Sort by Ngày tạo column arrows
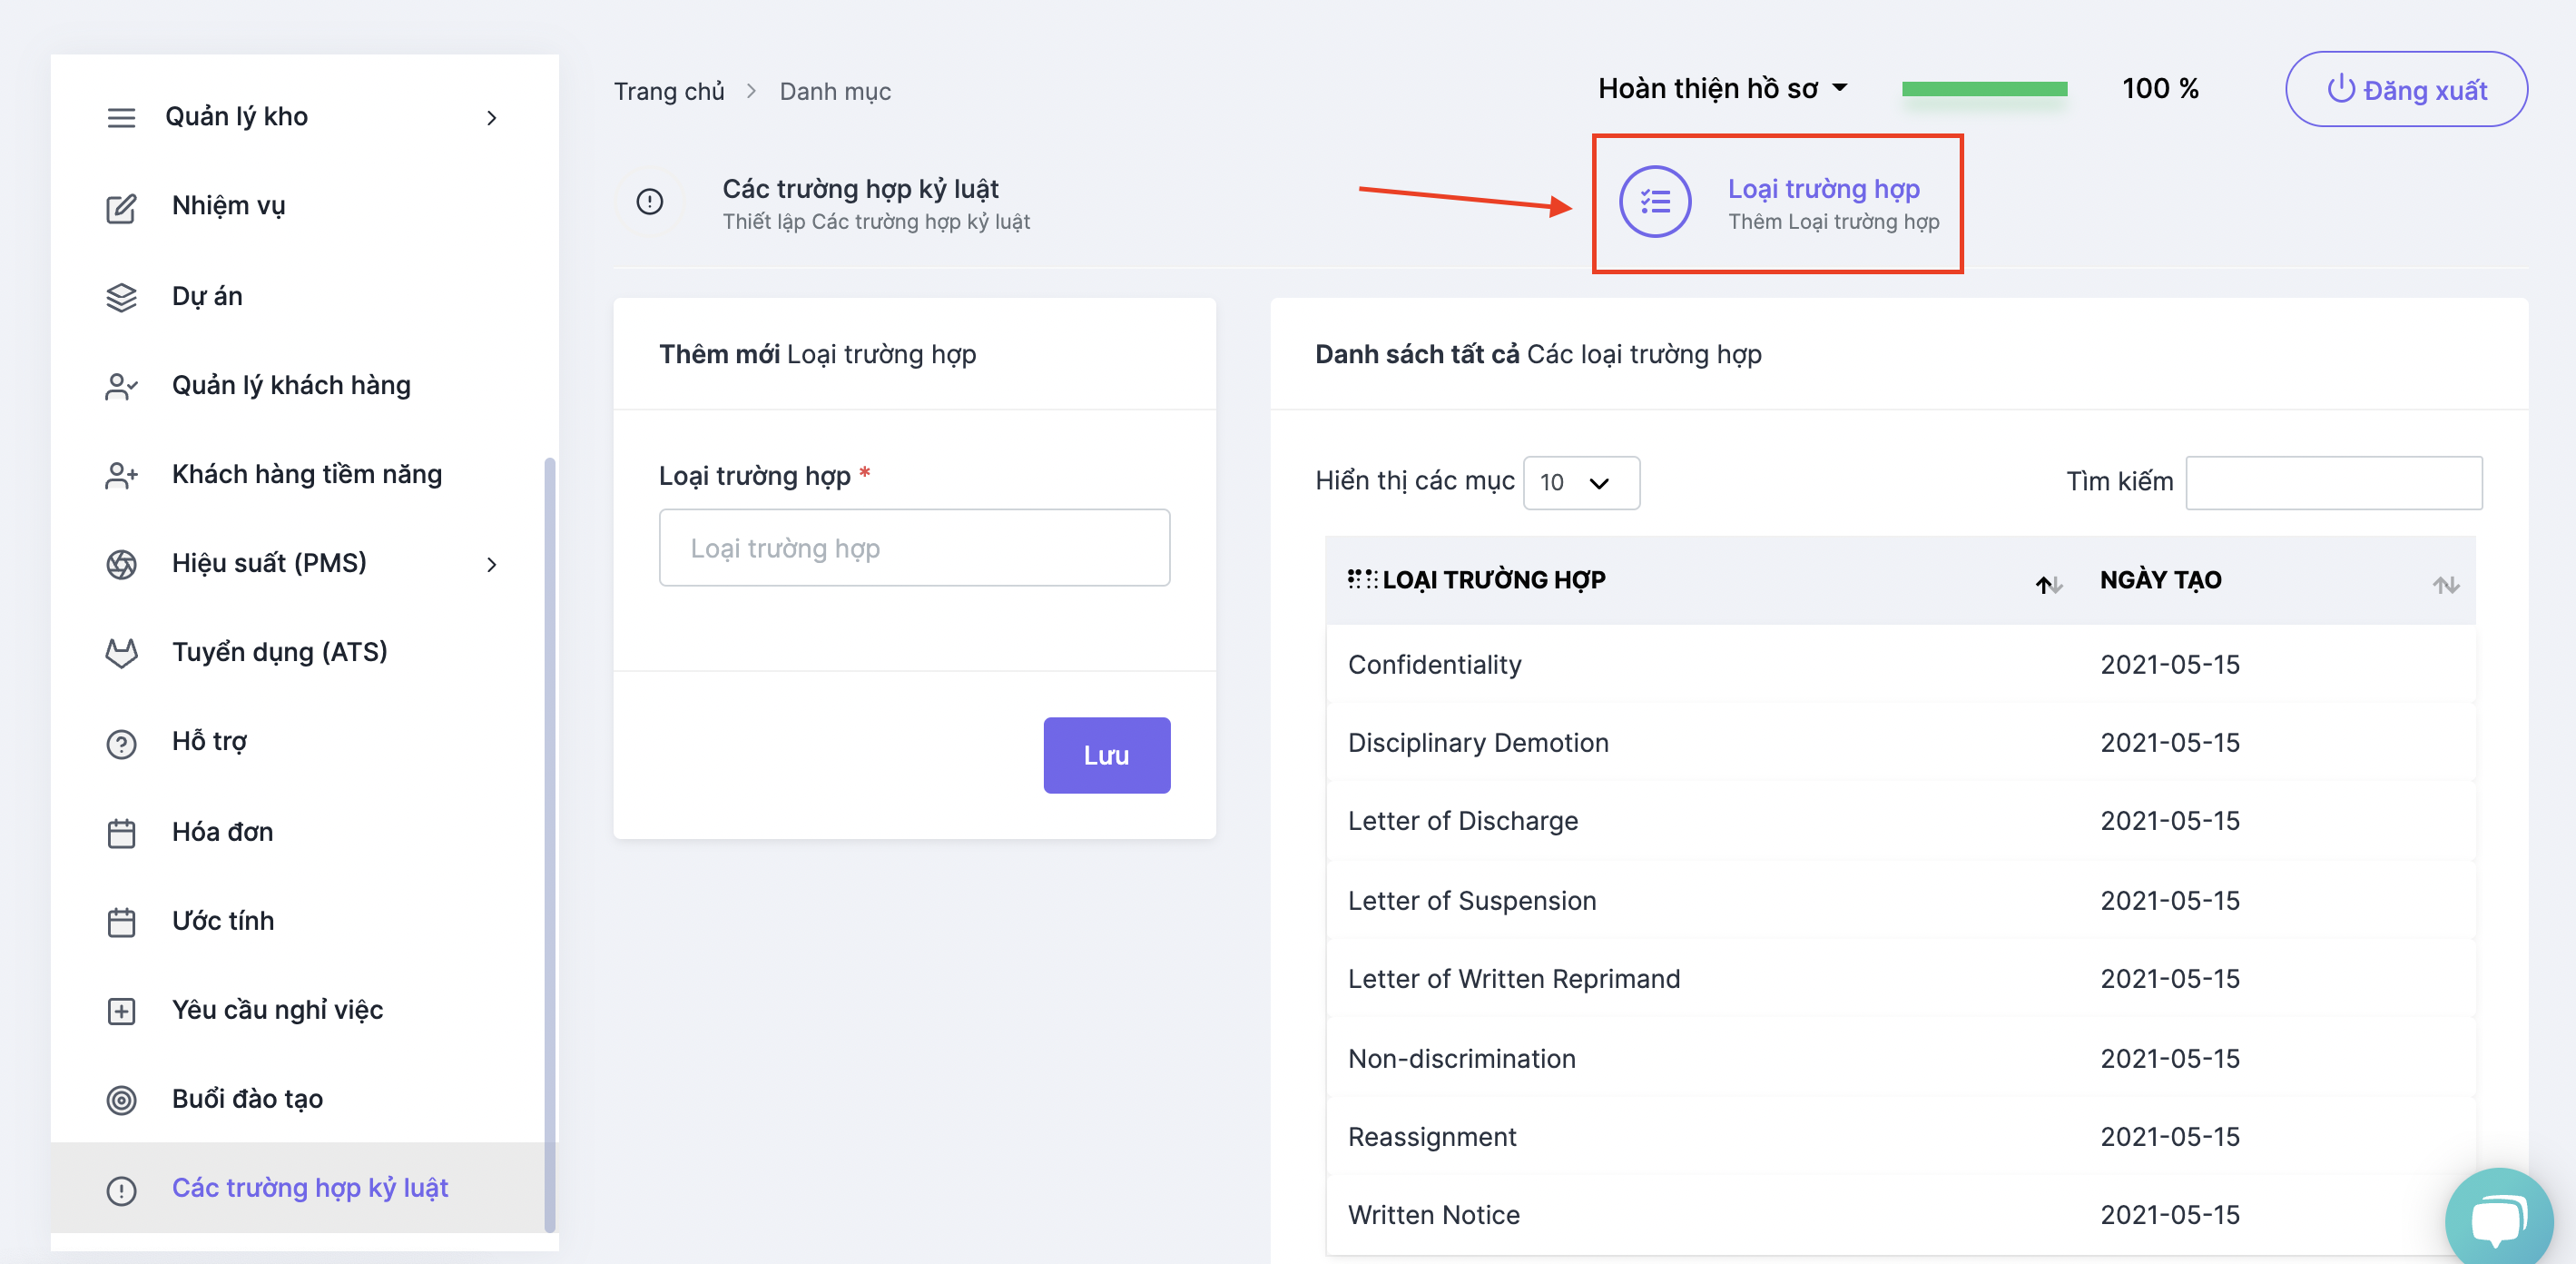2576x1264 pixels. (x=2446, y=584)
